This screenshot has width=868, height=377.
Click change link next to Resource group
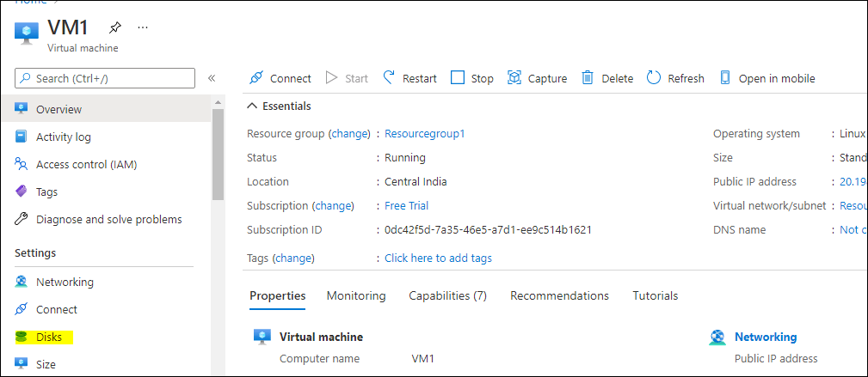pyautogui.click(x=349, y=134)
